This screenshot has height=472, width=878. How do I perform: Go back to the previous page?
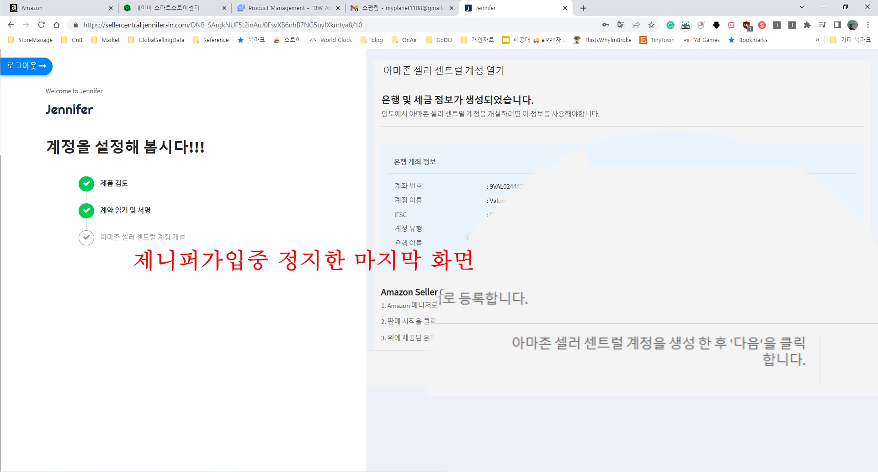[11, 25]
